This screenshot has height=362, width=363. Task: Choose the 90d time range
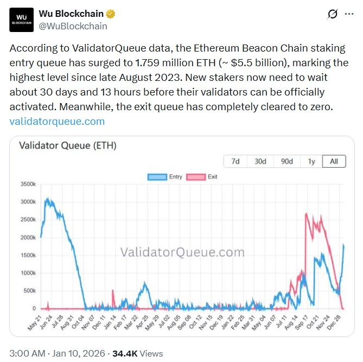coord(286,161)
